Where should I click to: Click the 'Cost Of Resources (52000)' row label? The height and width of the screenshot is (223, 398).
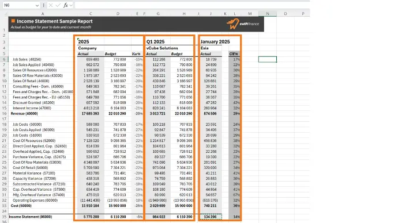(34, 141)
